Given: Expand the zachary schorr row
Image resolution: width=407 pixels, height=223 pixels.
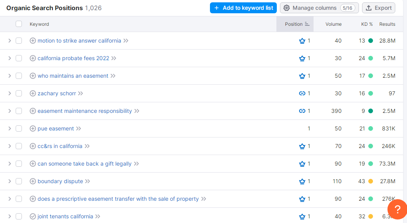Looking at the screenshot, I should coord(10,93).
